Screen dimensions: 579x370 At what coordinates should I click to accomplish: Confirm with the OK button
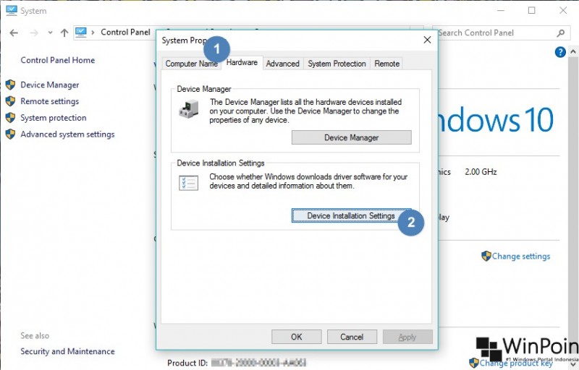click(297, 337)
